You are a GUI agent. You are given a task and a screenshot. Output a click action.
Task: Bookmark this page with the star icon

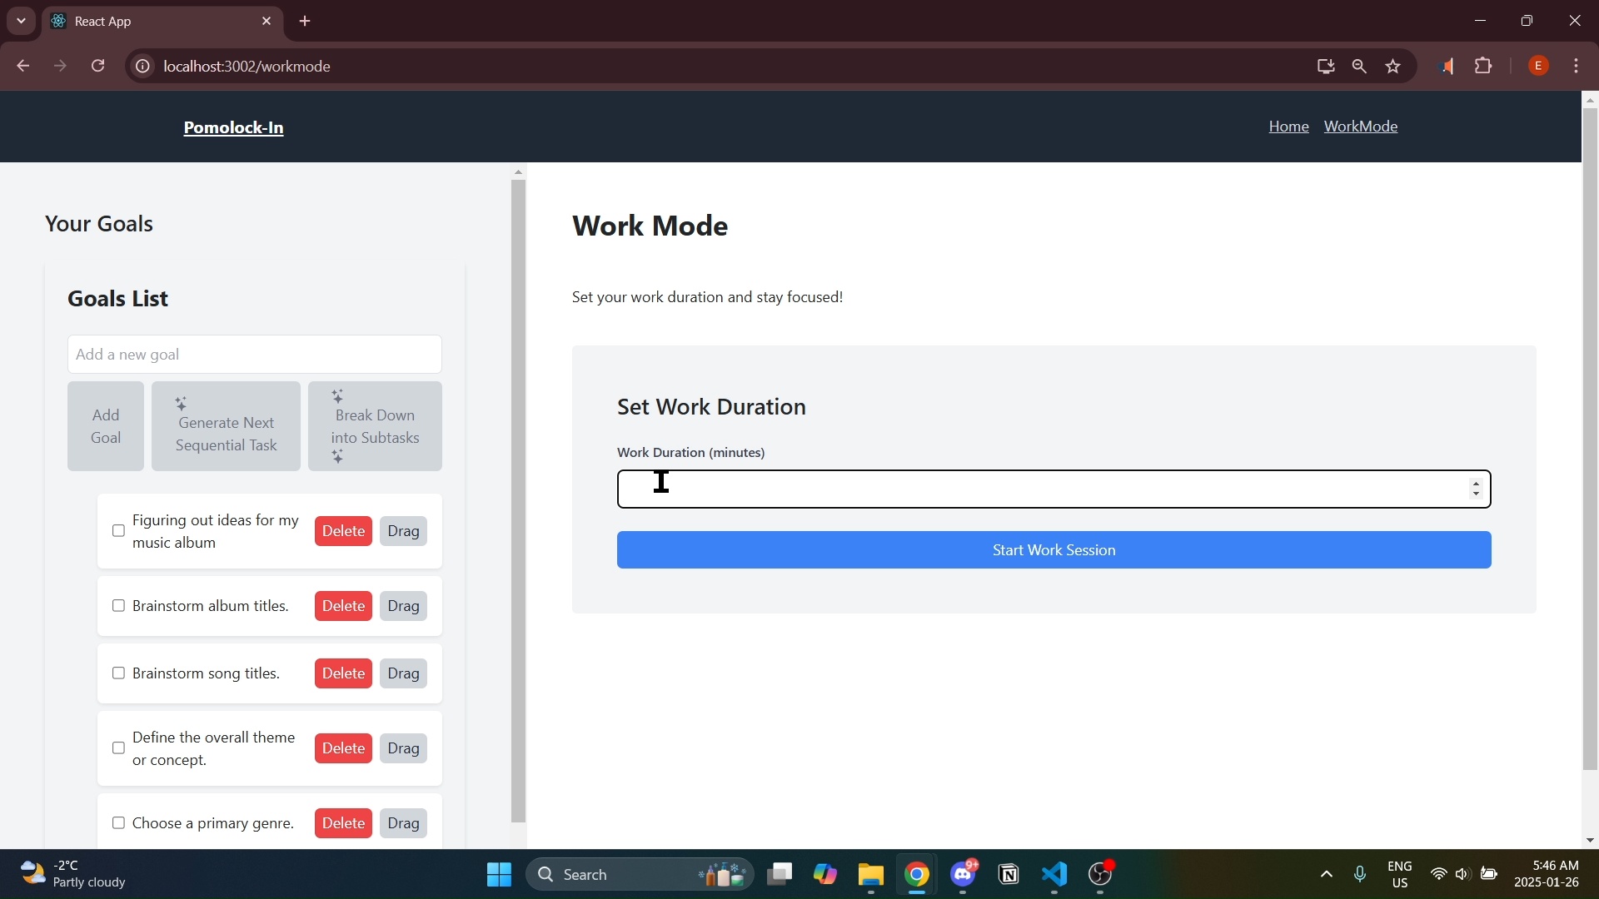pos(1393,67)
